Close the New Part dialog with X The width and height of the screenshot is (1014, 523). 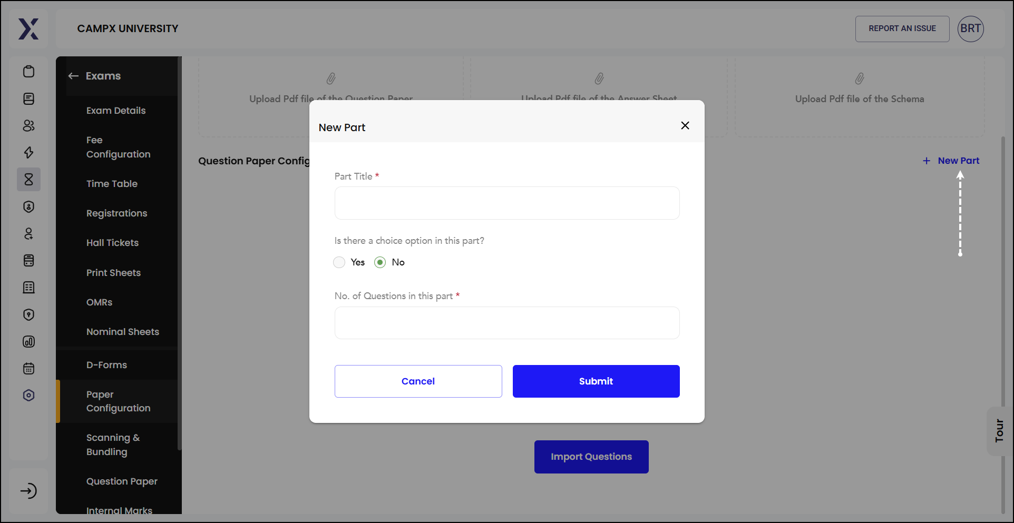pos(685,125)
